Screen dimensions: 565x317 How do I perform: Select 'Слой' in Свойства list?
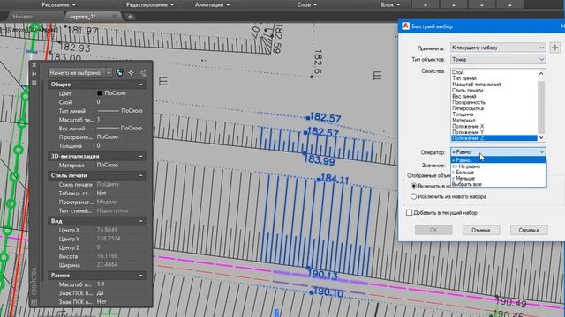457,72
